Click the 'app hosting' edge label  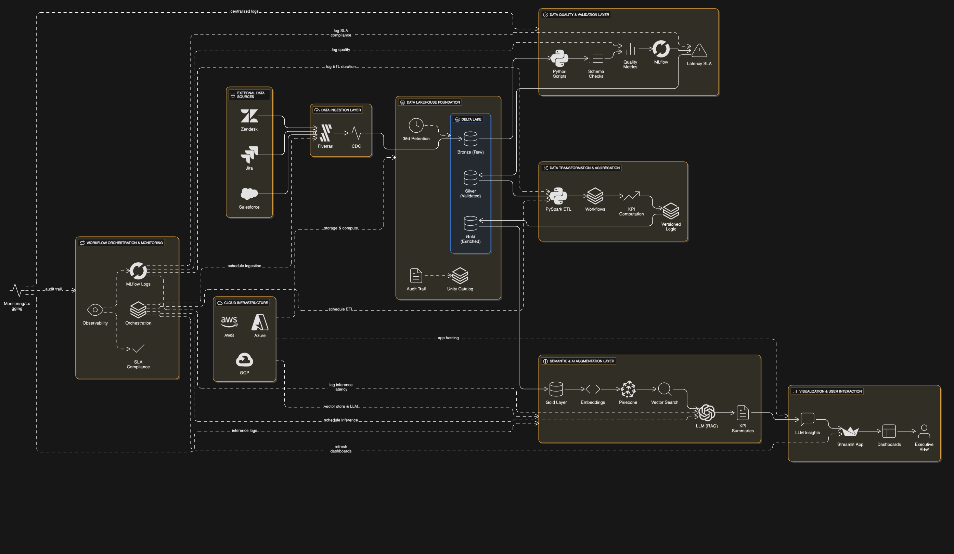coord(448,338)
